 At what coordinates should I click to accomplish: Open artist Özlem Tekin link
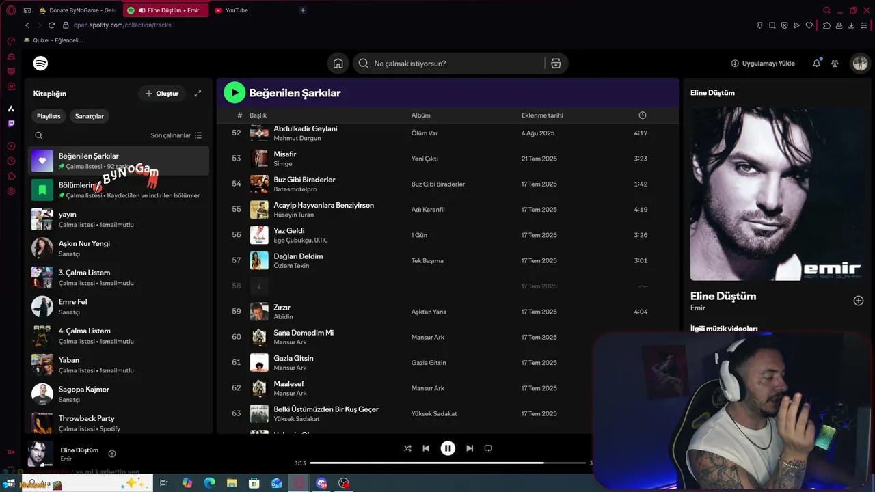(291, 266)
